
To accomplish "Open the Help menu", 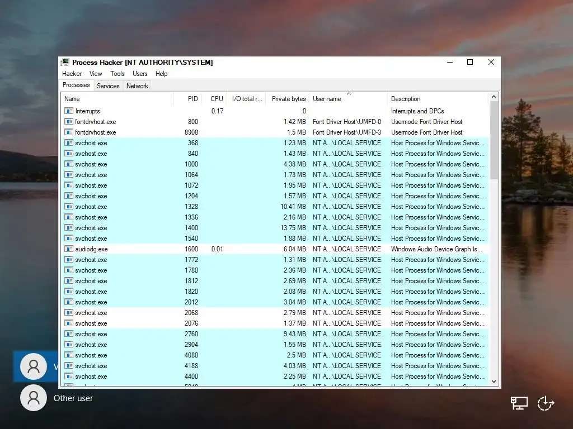I will click(x=161, y=74).
